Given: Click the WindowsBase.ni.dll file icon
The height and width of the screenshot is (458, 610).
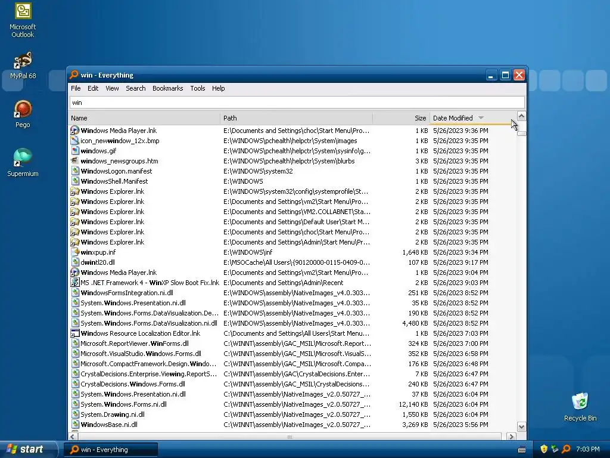Looking at the screenshot, I should coord(74,425).
